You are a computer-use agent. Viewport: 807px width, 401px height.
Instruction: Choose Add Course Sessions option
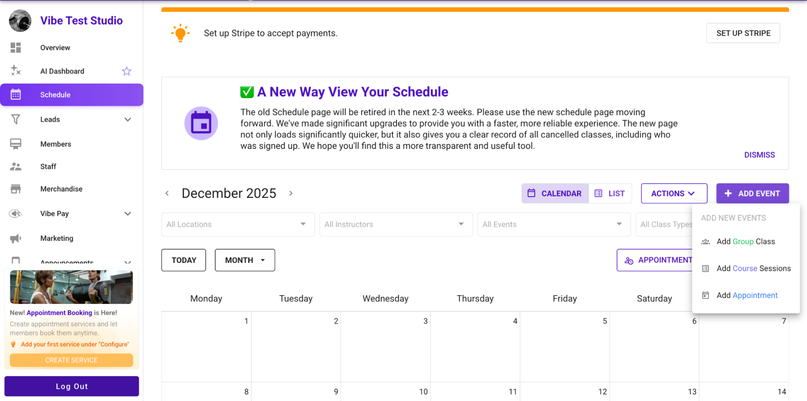pos(753,269)
